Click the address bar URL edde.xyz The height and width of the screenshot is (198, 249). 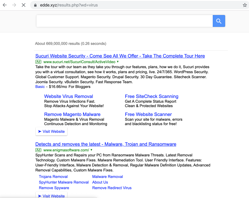[69, 5]
